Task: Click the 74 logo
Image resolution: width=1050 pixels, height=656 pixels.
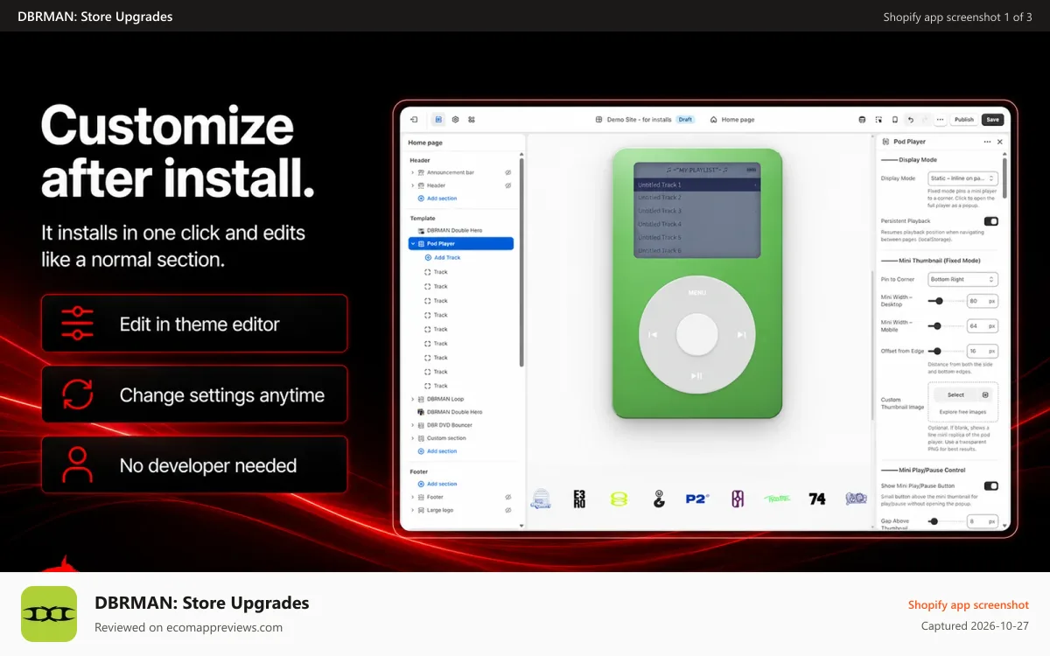Action: (x=817, y=499)
